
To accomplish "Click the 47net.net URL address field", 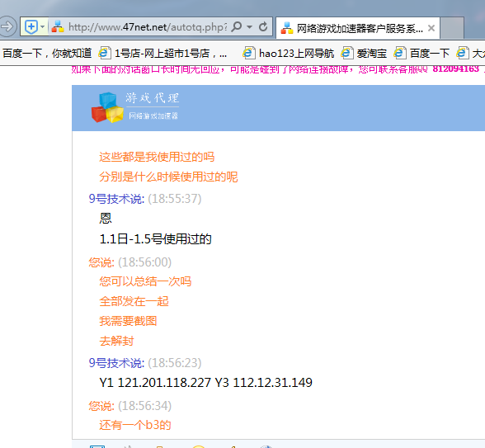I will pos(148,27).
